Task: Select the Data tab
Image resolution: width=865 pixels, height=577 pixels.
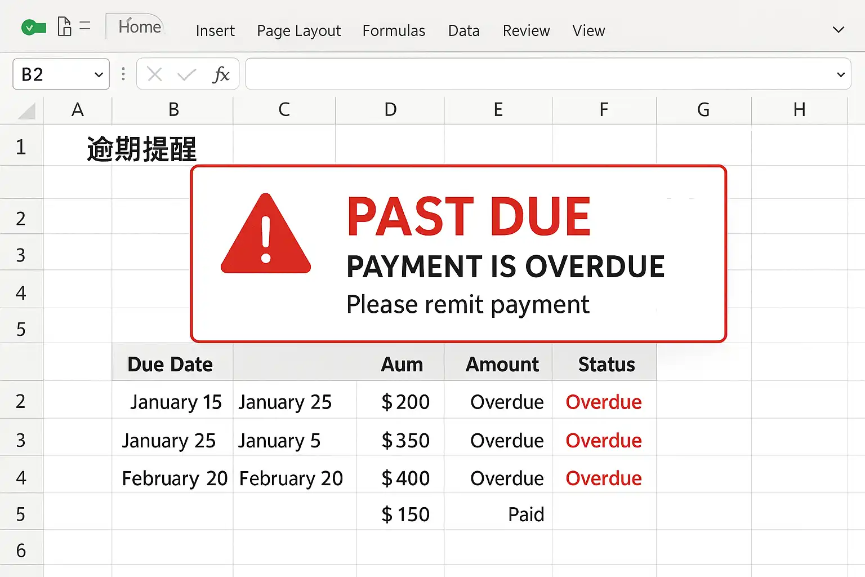Action: tap(464, 30)
